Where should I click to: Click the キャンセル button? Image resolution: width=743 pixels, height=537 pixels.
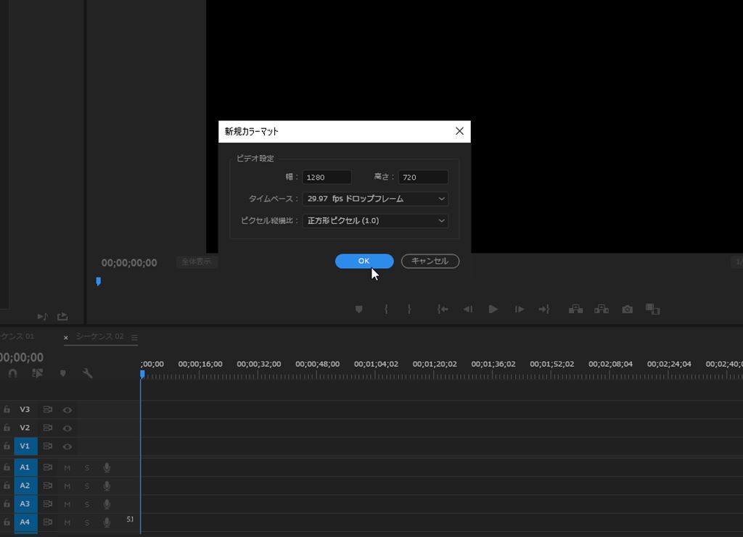tap(430, 261)
